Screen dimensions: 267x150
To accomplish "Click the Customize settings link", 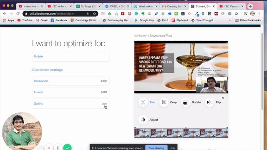I will coord(48,70).
